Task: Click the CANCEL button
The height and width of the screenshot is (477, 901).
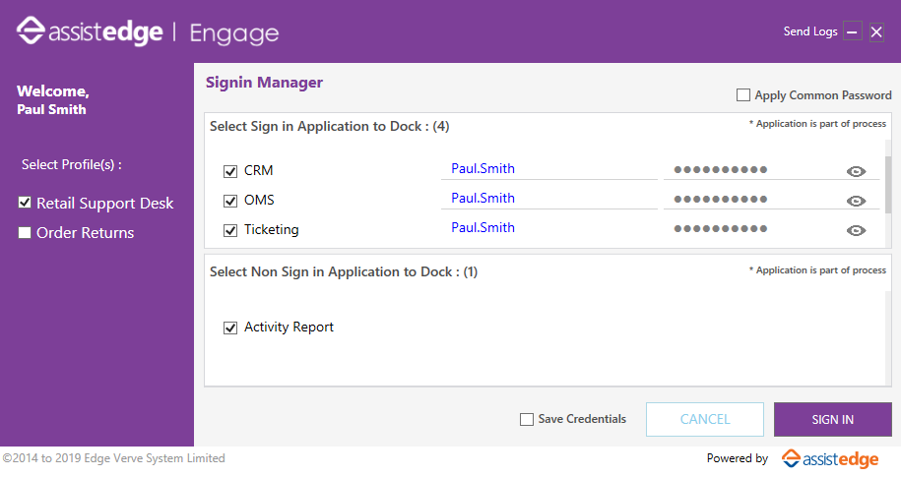Action: (705, 420)
